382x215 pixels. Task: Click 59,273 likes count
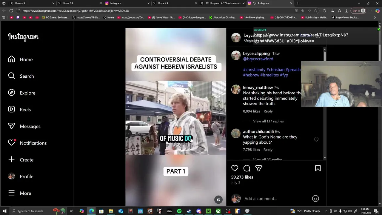pyautogui.click(x=242, y=177)
